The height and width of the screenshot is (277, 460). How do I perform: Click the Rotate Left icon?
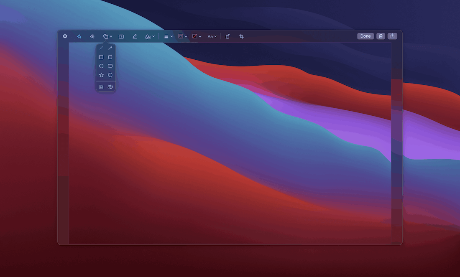[227, 36]
